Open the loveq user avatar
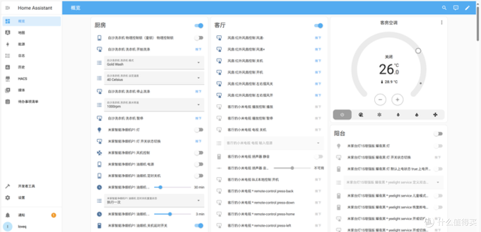Image resolution: width=481 pixels, height=232 pixels. tap(8, 227)
